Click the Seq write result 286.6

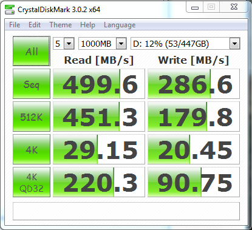point(194,84)
